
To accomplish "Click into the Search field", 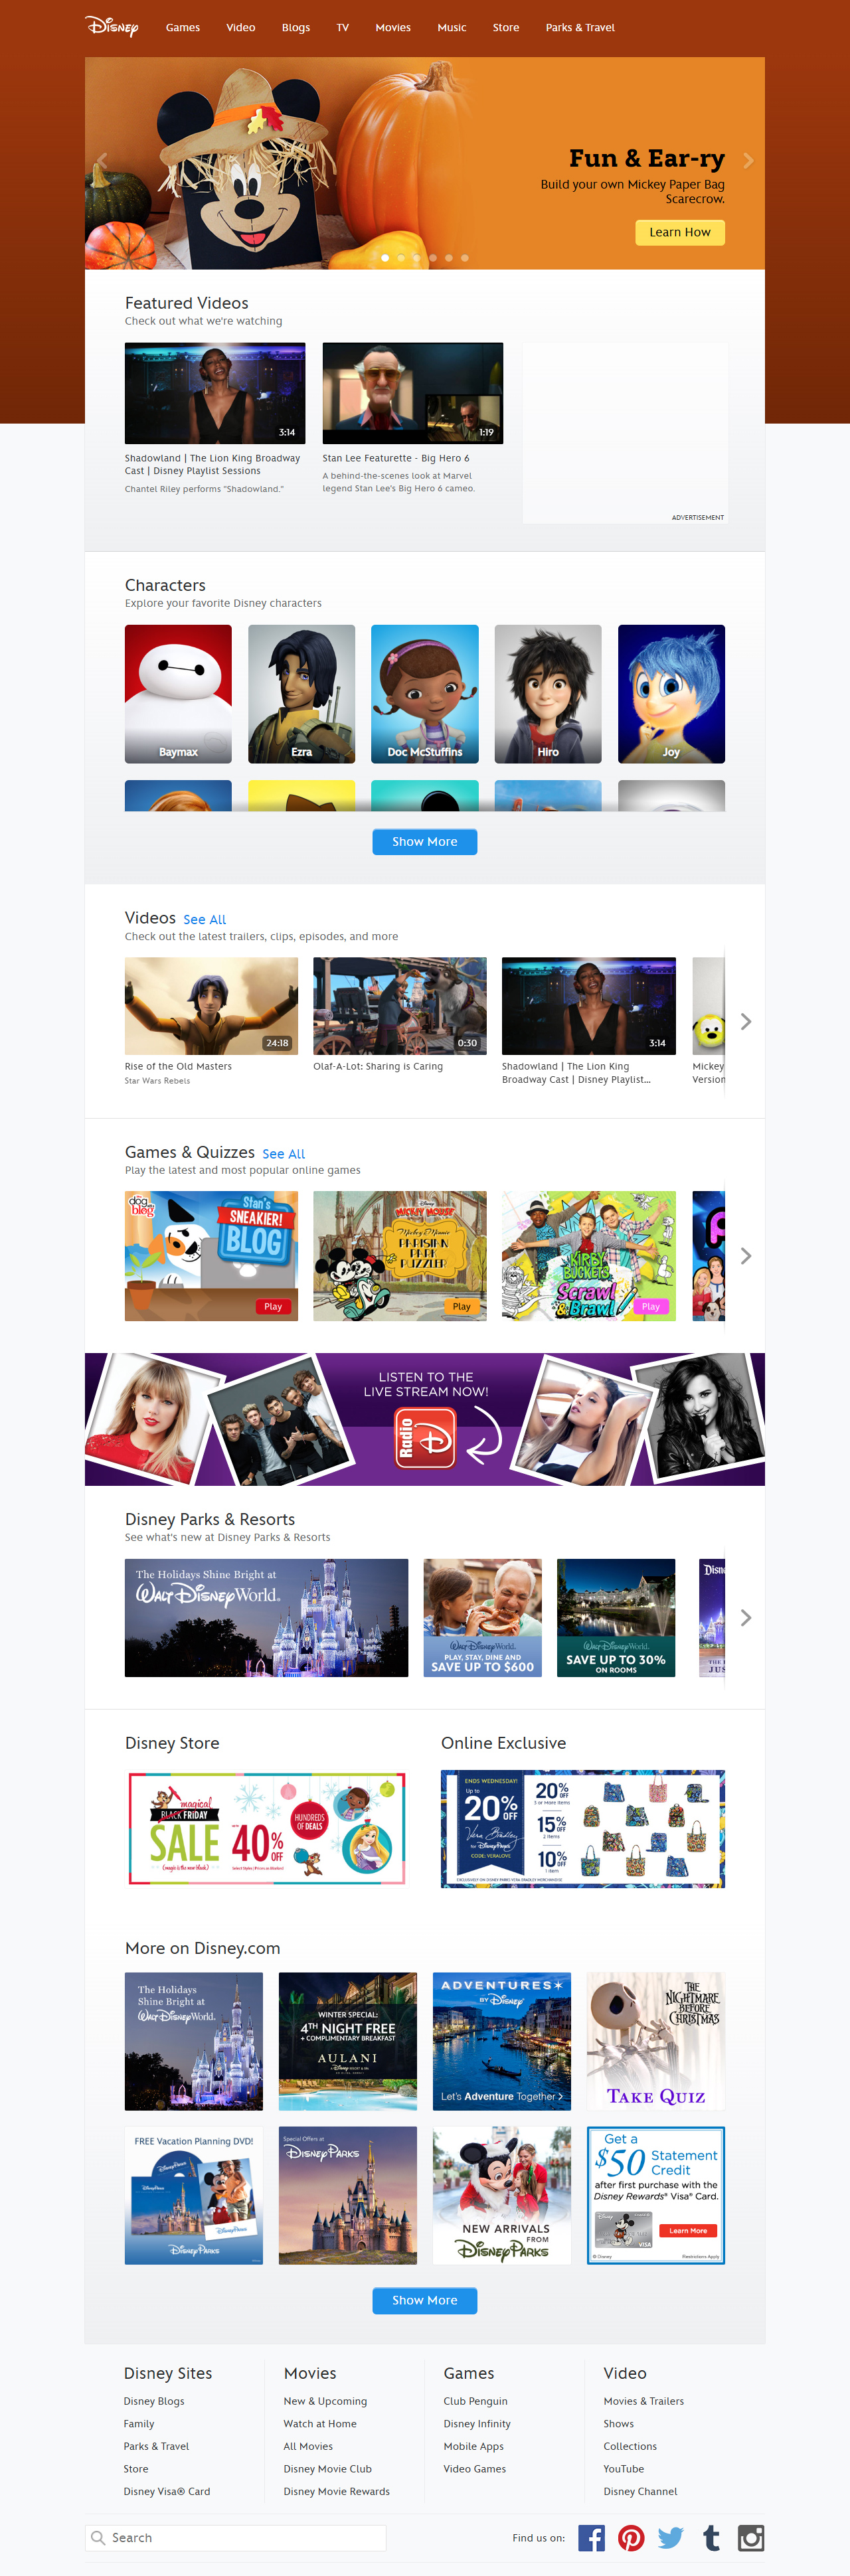I will coord(236,2538).
